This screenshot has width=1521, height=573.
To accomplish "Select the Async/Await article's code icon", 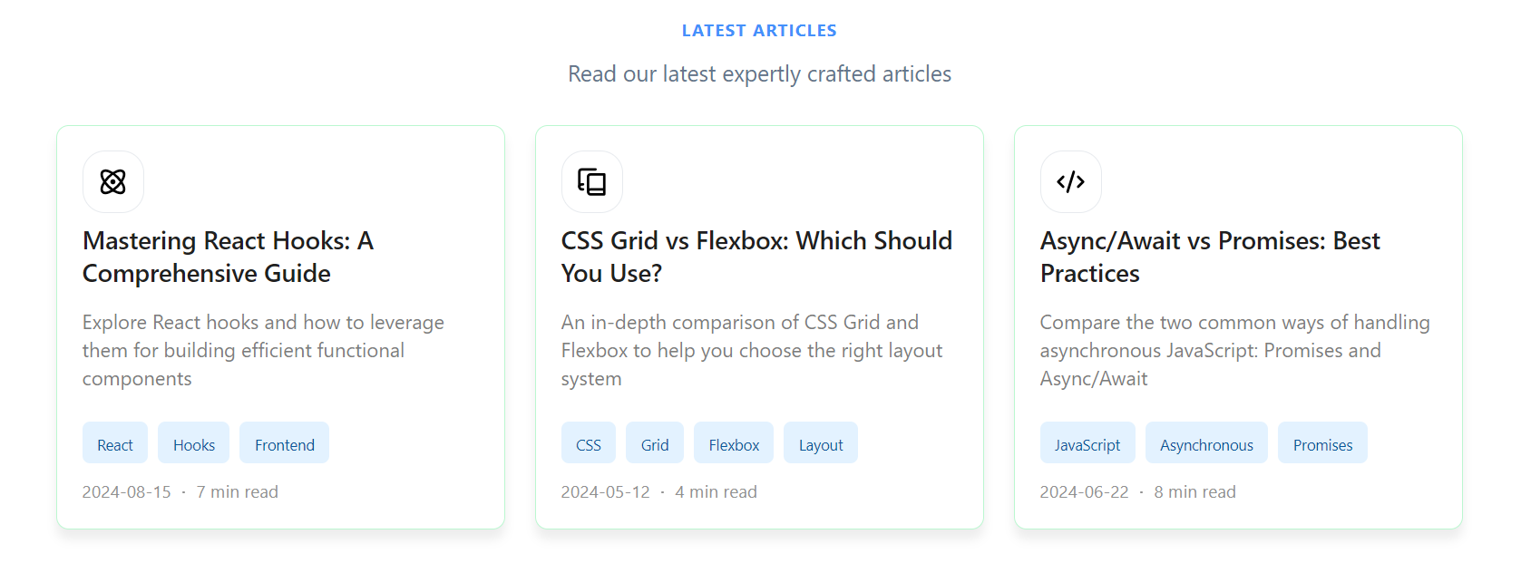I will point(1071,181).
